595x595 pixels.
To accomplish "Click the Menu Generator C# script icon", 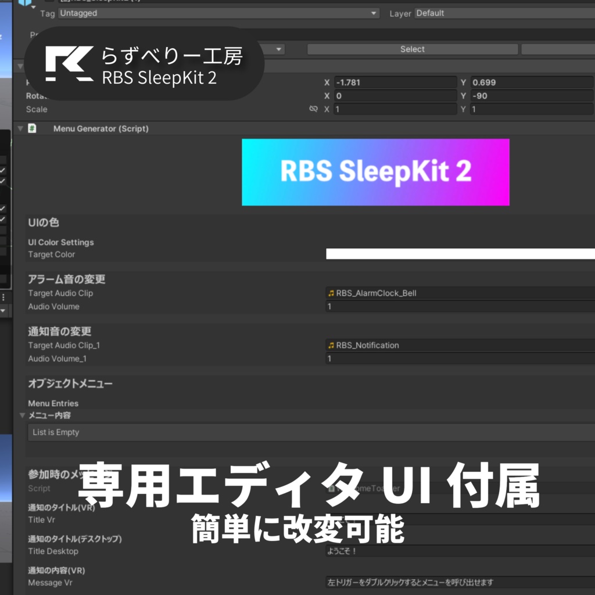I will point(31,128).
